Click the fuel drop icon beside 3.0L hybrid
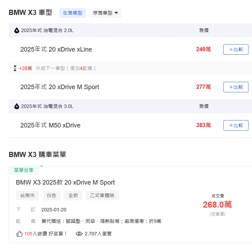Image resolution: width=252 pixels, height=249 pixels. pos(17,106)
